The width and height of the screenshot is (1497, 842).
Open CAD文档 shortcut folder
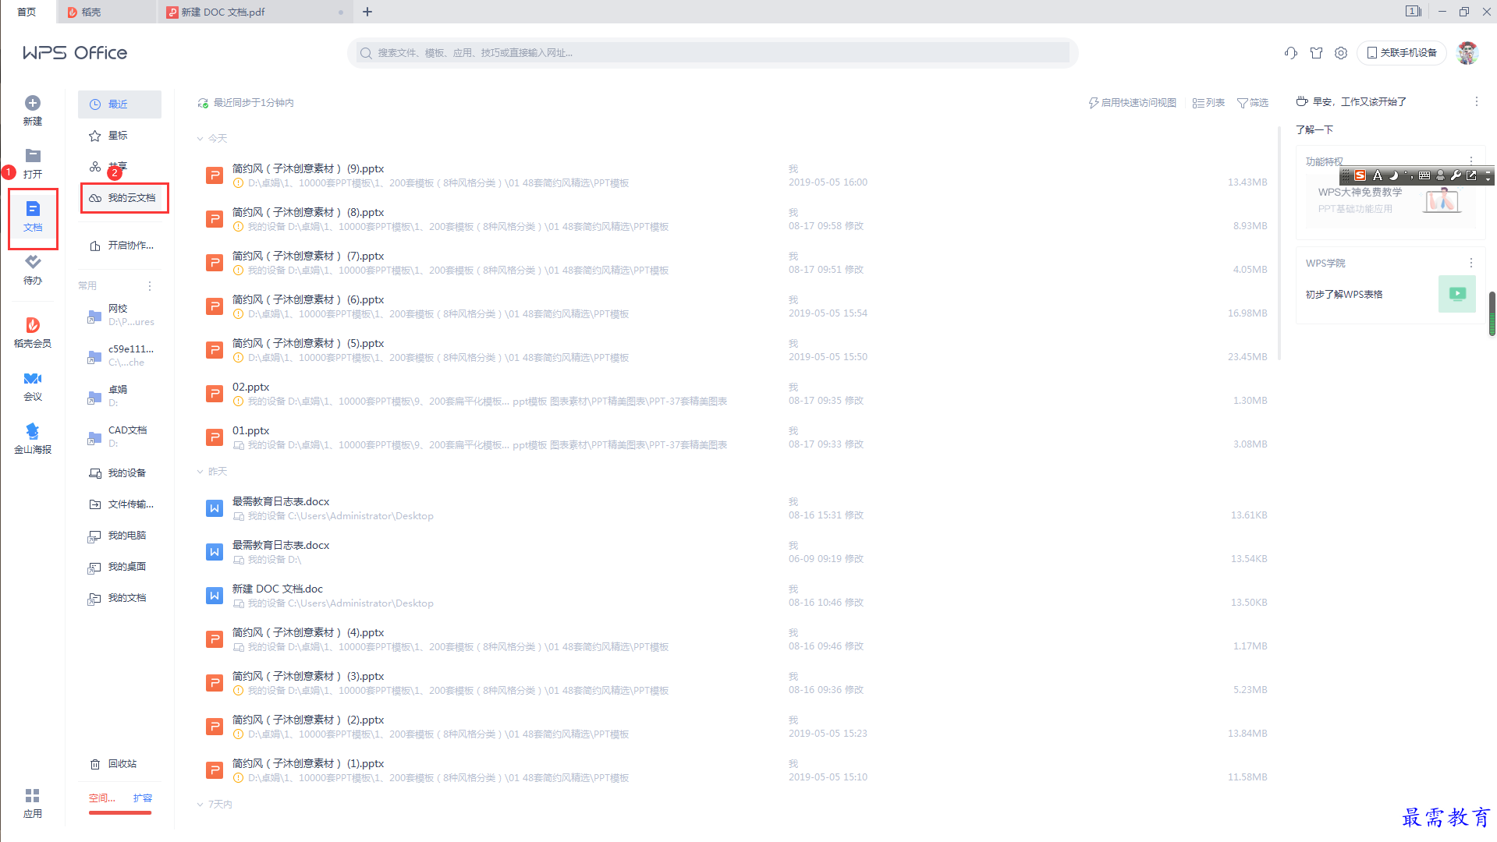121,437
